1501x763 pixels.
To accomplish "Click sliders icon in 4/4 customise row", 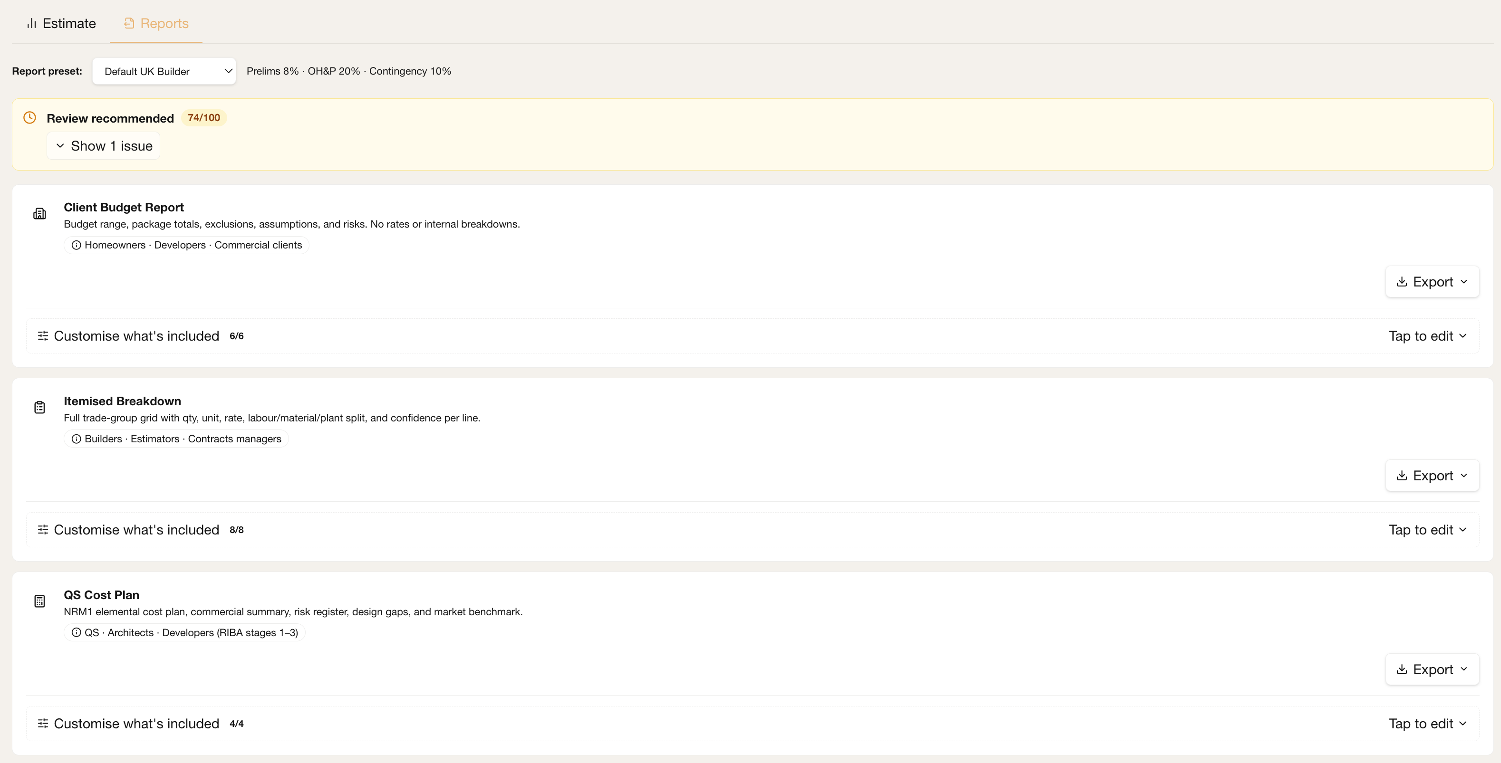I will pyautogui.click(x=43, y=724).
